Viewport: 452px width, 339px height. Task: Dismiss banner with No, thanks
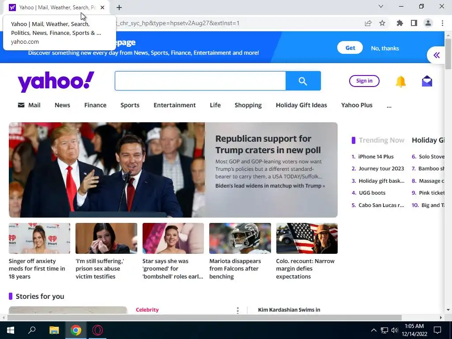385,48
